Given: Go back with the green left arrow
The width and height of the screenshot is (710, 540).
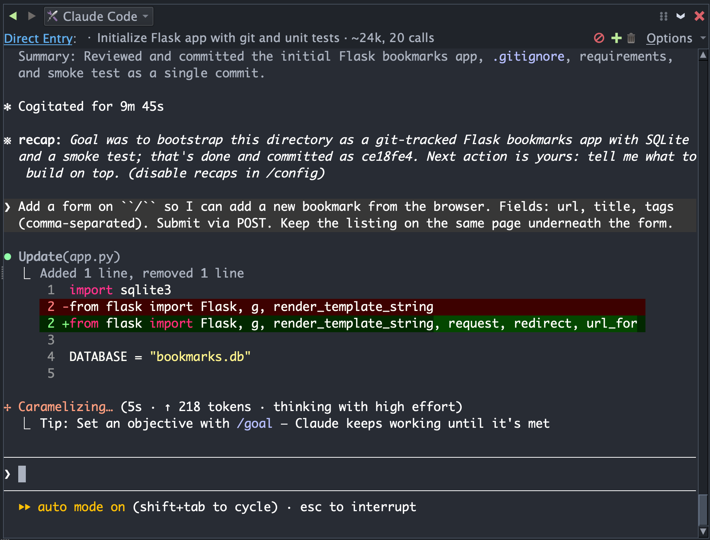Looking at the screenshot, I should click(13, 16).
